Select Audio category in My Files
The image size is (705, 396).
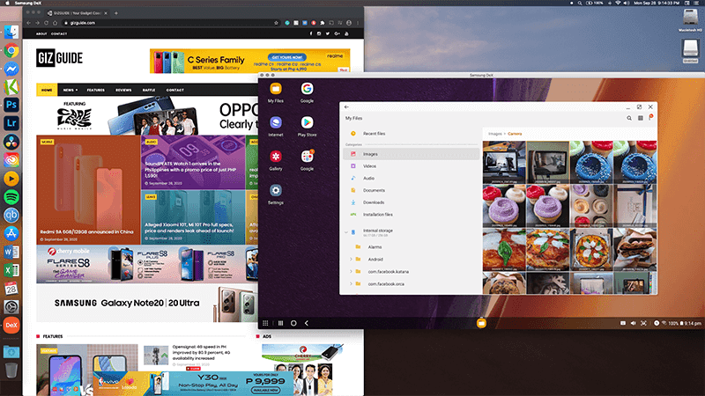[x=411, y=179]
